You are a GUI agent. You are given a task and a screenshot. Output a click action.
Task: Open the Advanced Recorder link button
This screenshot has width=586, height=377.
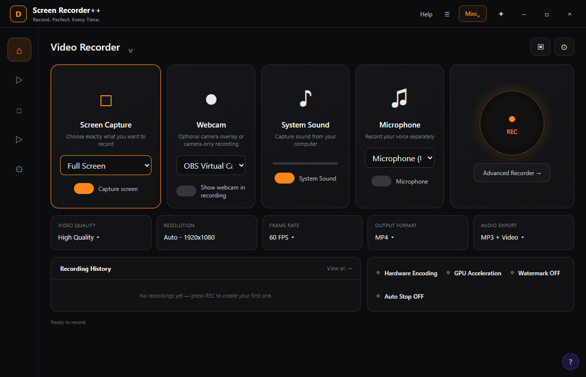(512, 173)
